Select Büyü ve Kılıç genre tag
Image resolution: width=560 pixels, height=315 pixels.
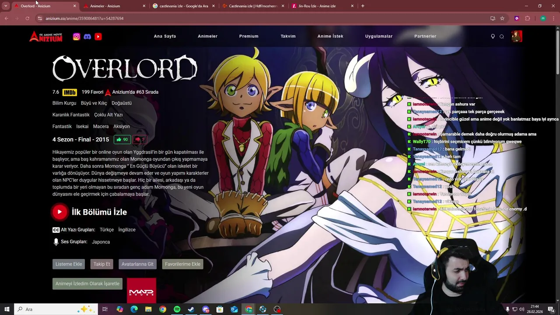[x=94, y=103]
